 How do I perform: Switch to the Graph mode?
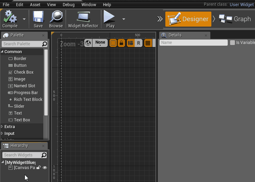point(235,19)
